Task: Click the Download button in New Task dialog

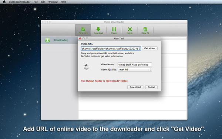Action: coord(135,87)
